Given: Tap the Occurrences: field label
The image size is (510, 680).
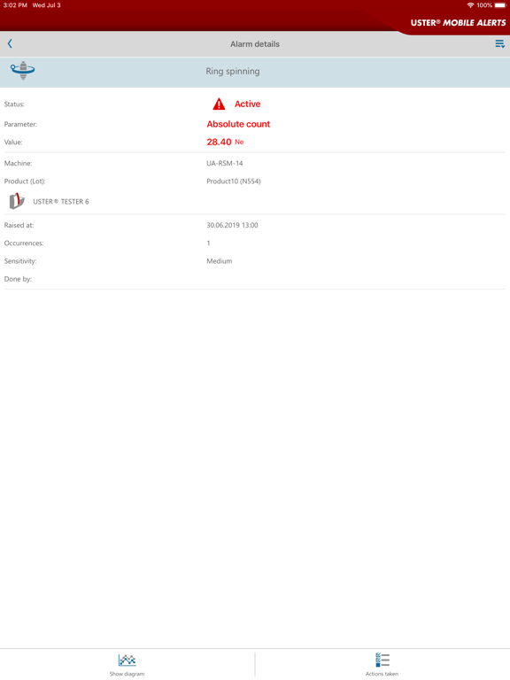Looking at the screenshot, I should pos(24,243).
